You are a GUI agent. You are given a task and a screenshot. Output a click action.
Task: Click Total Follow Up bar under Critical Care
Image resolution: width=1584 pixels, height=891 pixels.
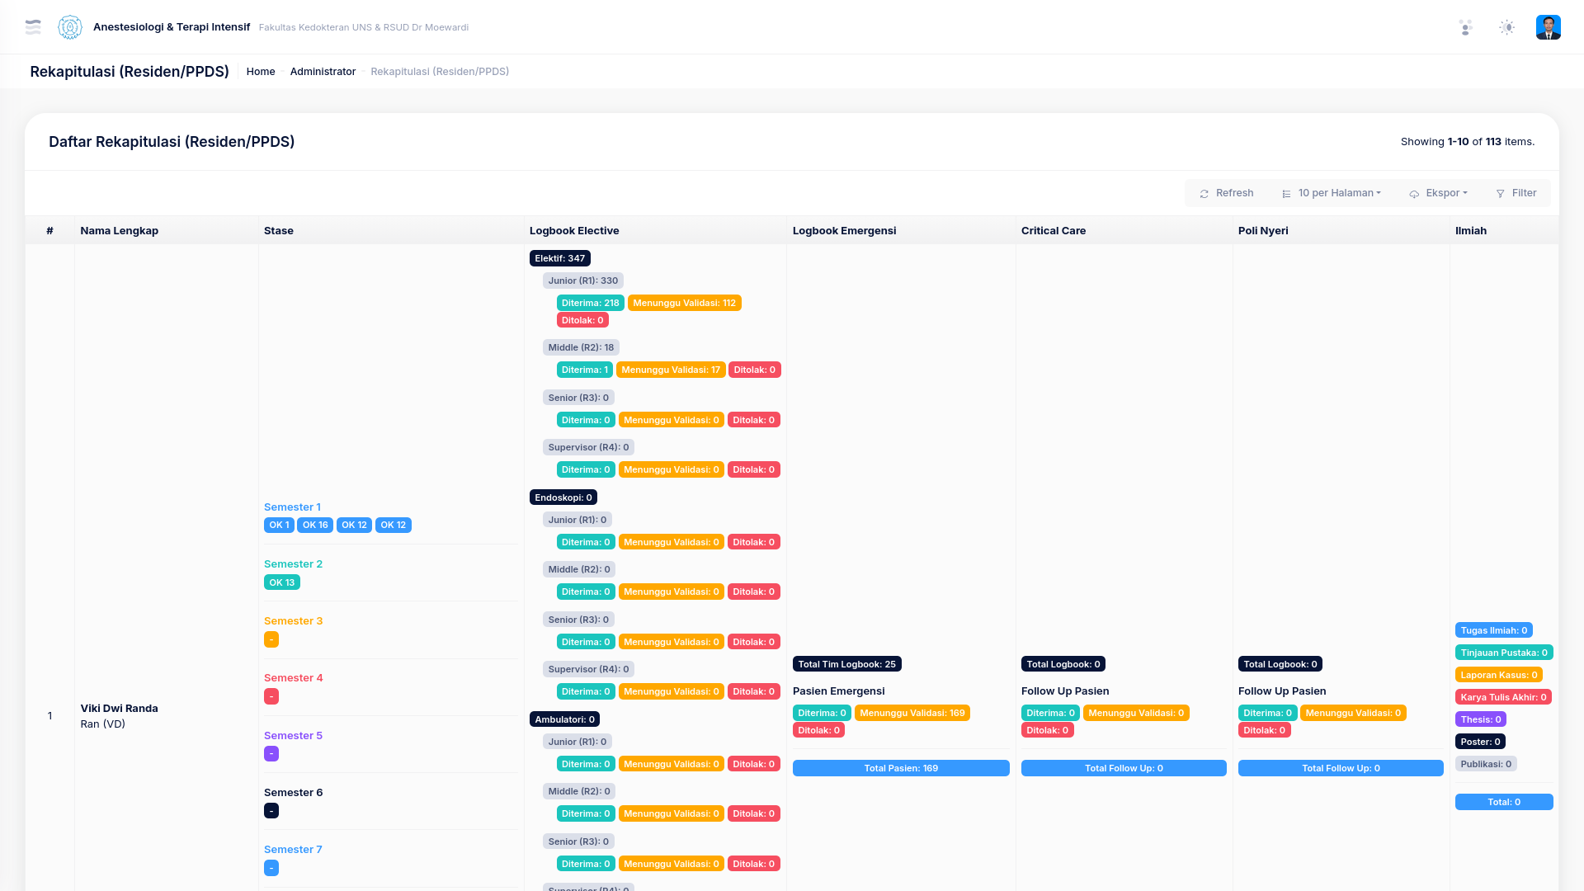[1124, 769]
